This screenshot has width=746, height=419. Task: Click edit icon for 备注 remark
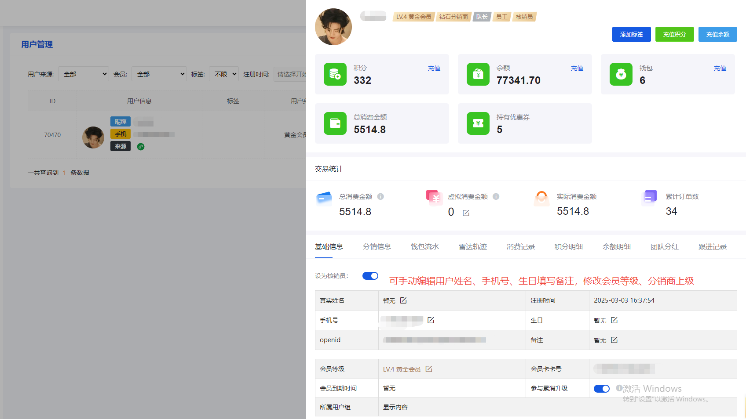(x=614, y=340)
